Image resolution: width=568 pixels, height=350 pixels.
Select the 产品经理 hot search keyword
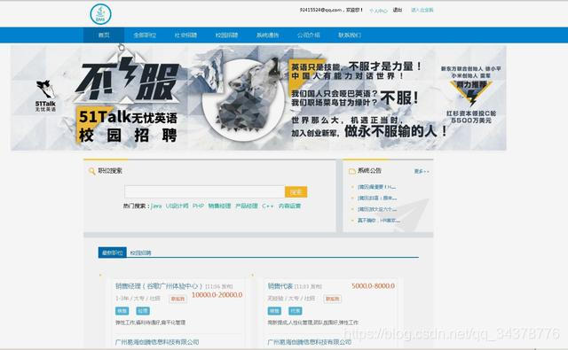pos(247,206)
